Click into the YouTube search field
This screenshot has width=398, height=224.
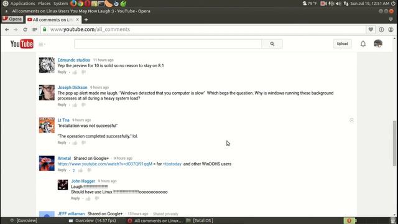click(x=168, y=44)
